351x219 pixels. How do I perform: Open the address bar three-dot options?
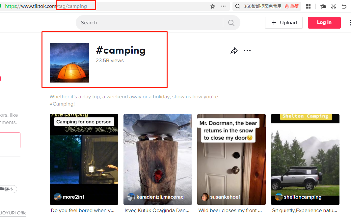[x=223, y=6]
